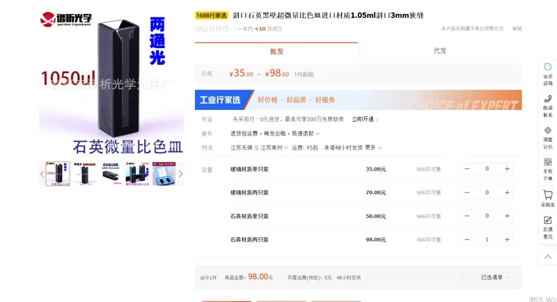Open the 洽谈咨询 chat icon in sidebar
The image size is (557, 302).
(x=547, y=67)
